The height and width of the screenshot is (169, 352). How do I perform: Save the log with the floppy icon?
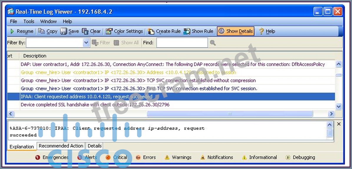pos(64,31)
